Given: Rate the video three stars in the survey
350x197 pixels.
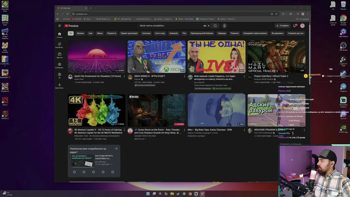Looking at the screenshot, I should 94,172.
